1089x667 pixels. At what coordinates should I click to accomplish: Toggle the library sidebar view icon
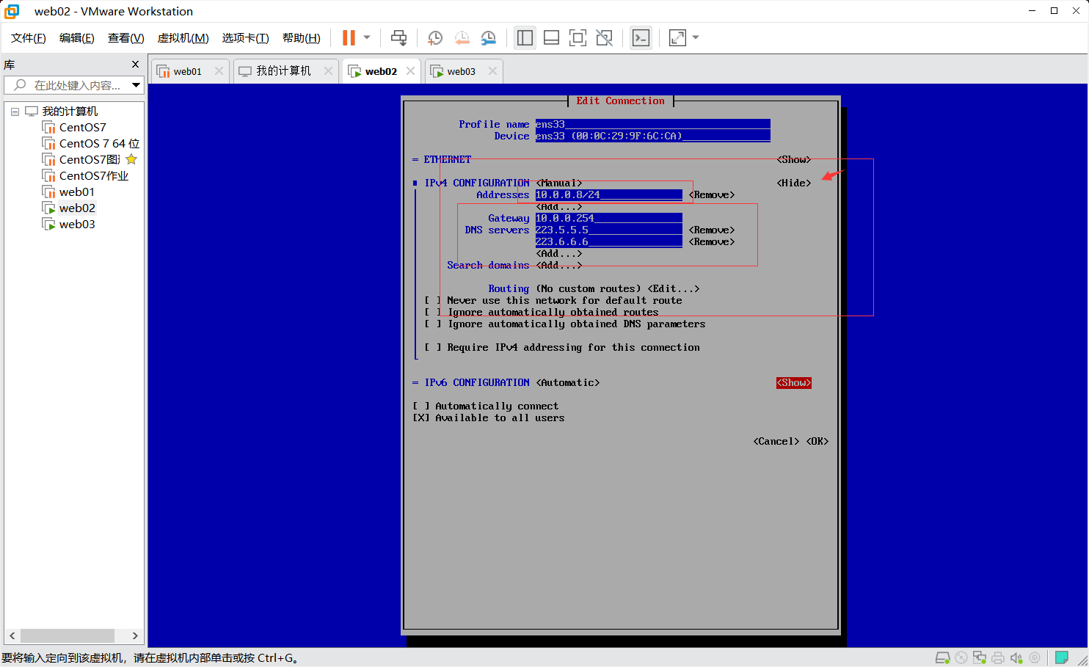tap(525, 37)
